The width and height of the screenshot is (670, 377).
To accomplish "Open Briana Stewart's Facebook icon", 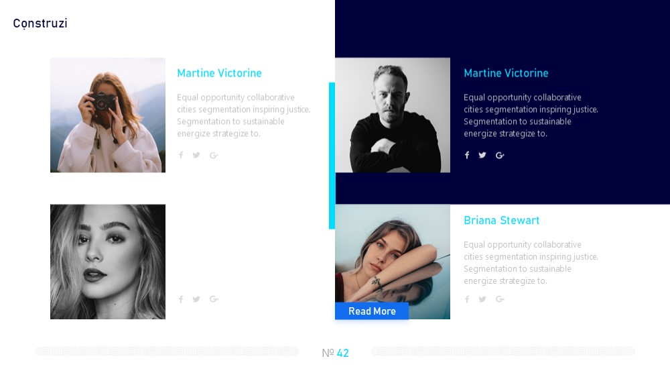I will [467, 299].
